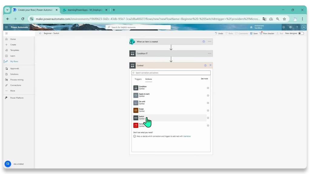This screenshot has height=174, width=310.
Task: Open the Condition IT step options menu
Action: coord(209,53)
